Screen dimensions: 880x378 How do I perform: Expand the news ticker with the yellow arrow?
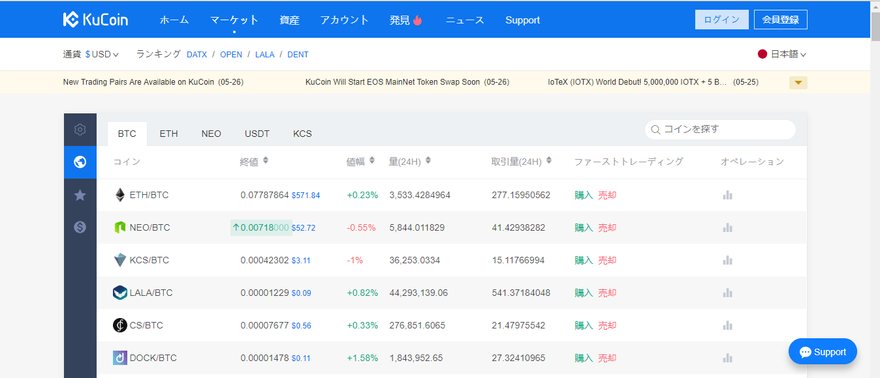(x=798, y=83)
